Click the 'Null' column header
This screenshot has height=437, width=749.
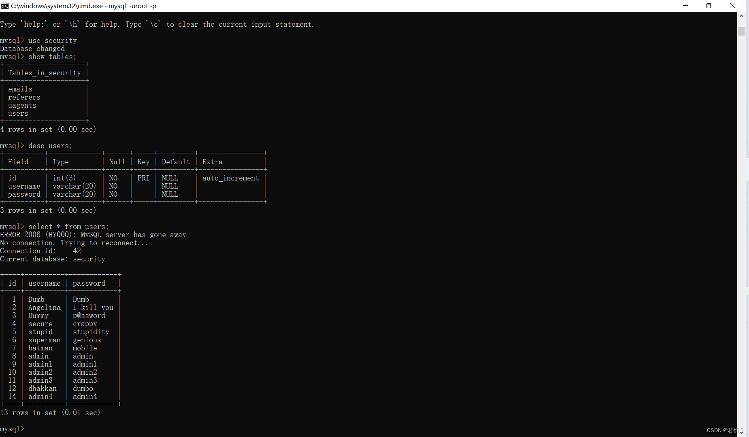point(117,162)
